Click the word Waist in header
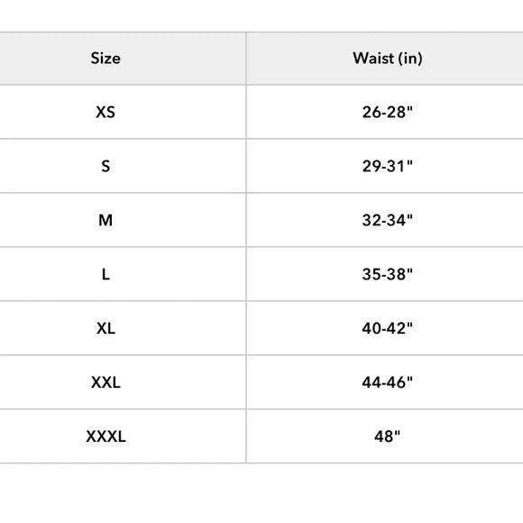Viewport: 523px width, 523px height. pyautogui.click(x=373, y=59)
